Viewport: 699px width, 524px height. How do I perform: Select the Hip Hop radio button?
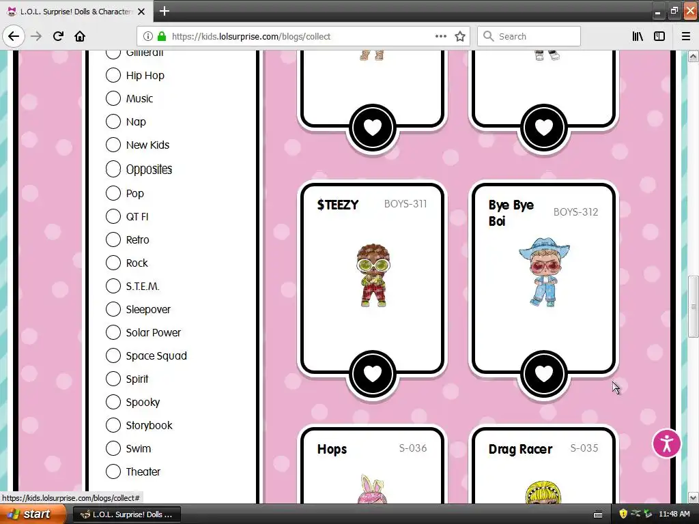click(x=113, y=75)
